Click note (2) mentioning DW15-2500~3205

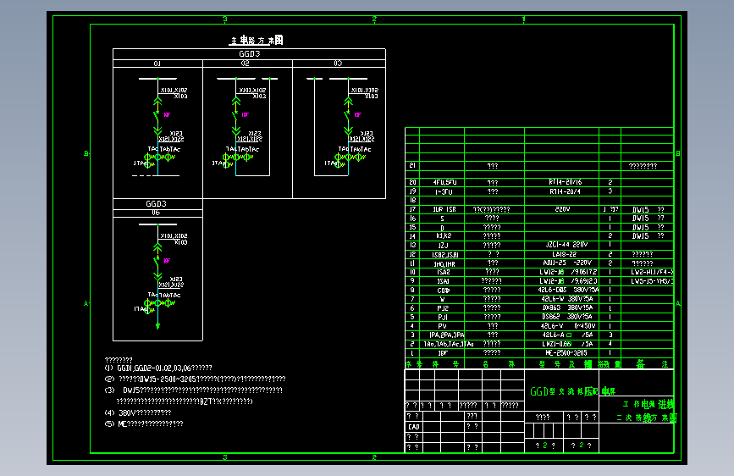195,379
